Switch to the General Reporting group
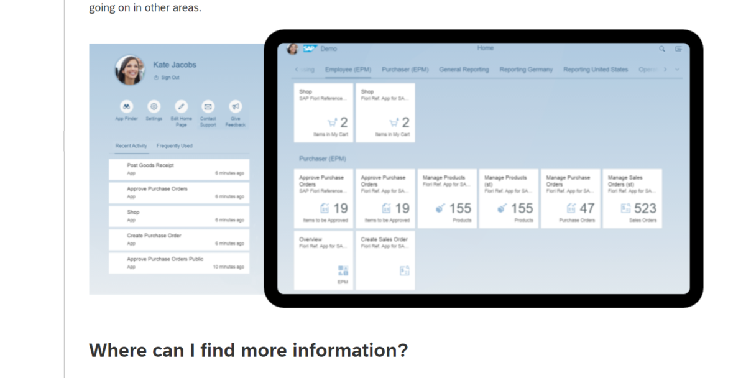Screen dimensions: 746x378 click(464, 70)
